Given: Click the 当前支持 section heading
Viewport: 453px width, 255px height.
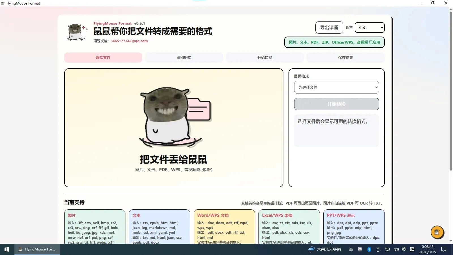Looking at the screenshot, I should (x=74, y=202).
